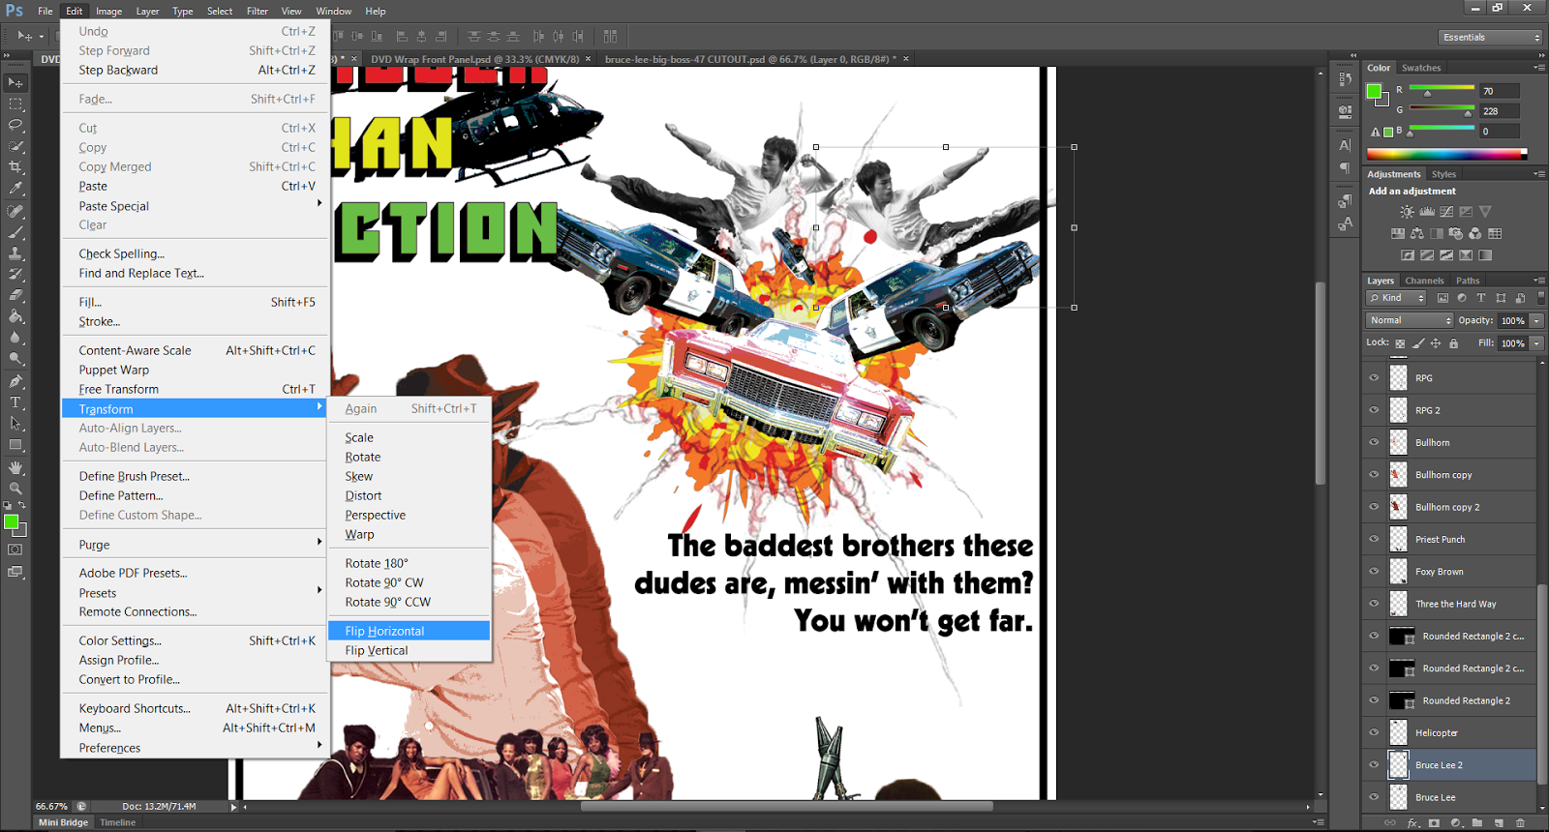This screenshot has width=1549, height=832.
Task: Choose Free Transform menu item
Action: pos(197,389)
